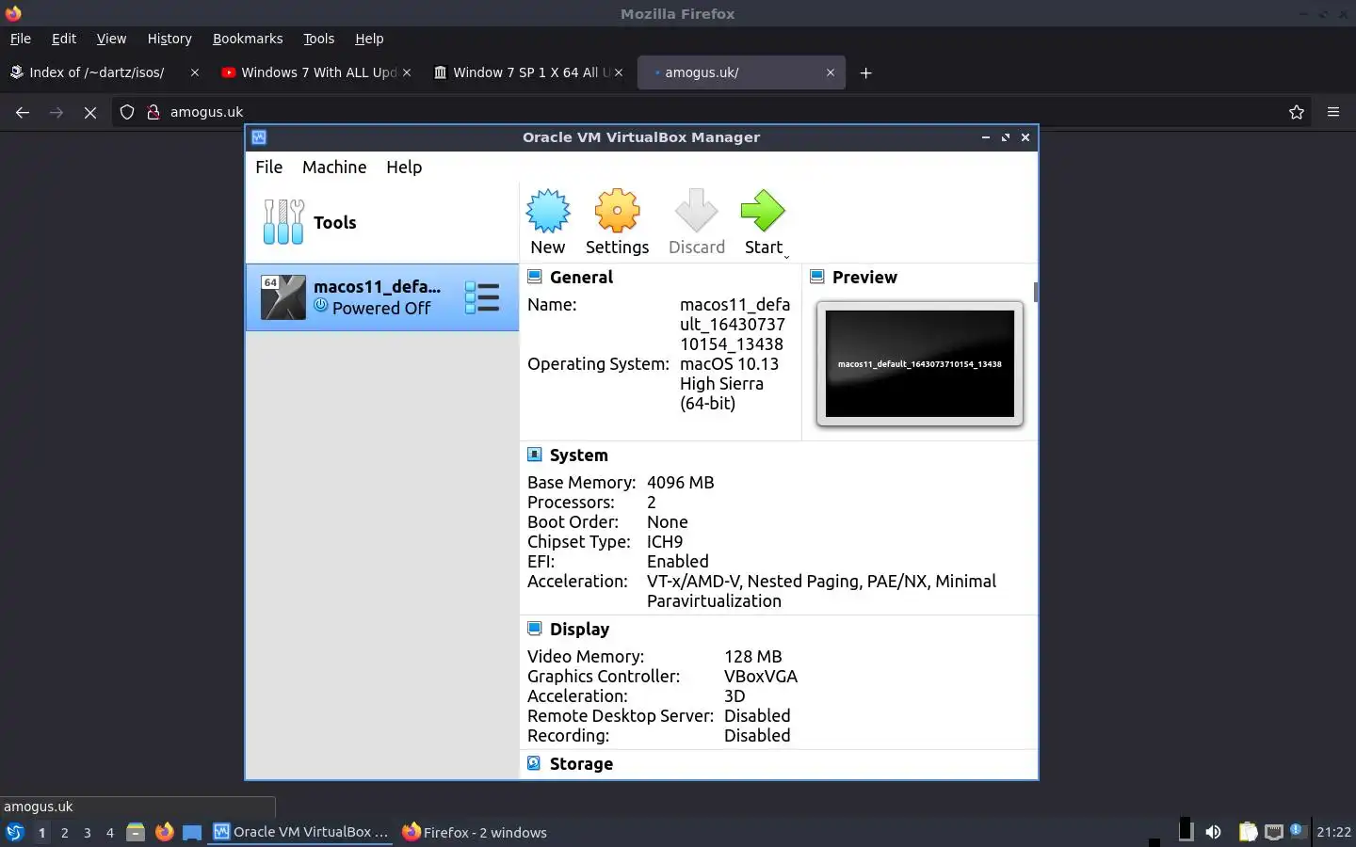Viewport: 1356px width, 847px height.
Task: Click the Display section icon
Action: click(x=535, y=629)
